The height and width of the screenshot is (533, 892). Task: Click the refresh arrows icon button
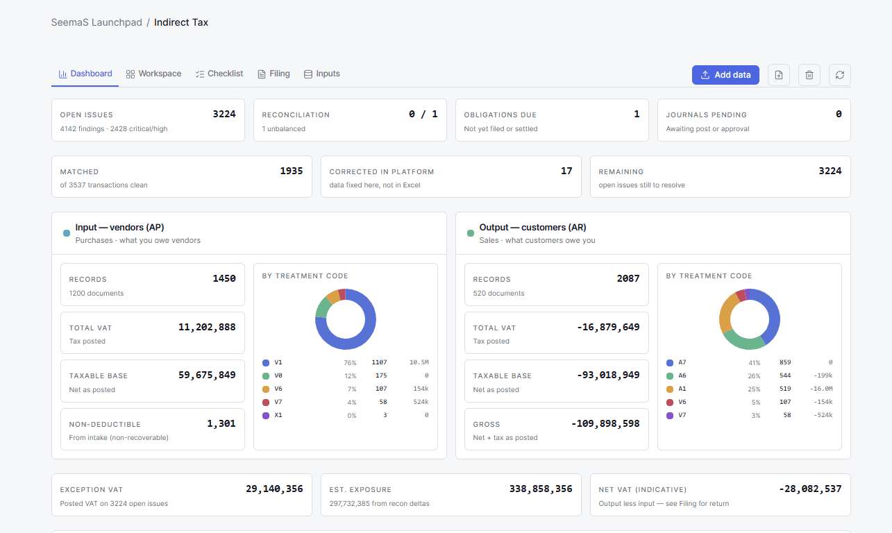click(x=840, y=75)
